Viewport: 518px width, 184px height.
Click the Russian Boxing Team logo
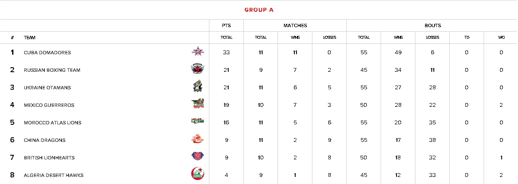point(198,69)
